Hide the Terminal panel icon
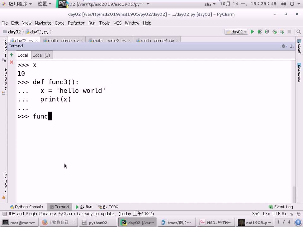 pyautogui.click(x=292, y=46)
